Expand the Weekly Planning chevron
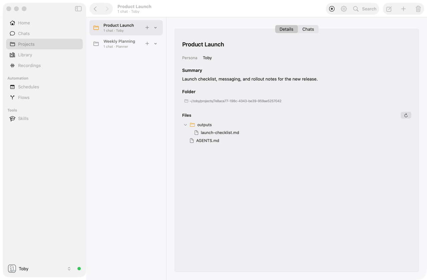 pos(155,44)
